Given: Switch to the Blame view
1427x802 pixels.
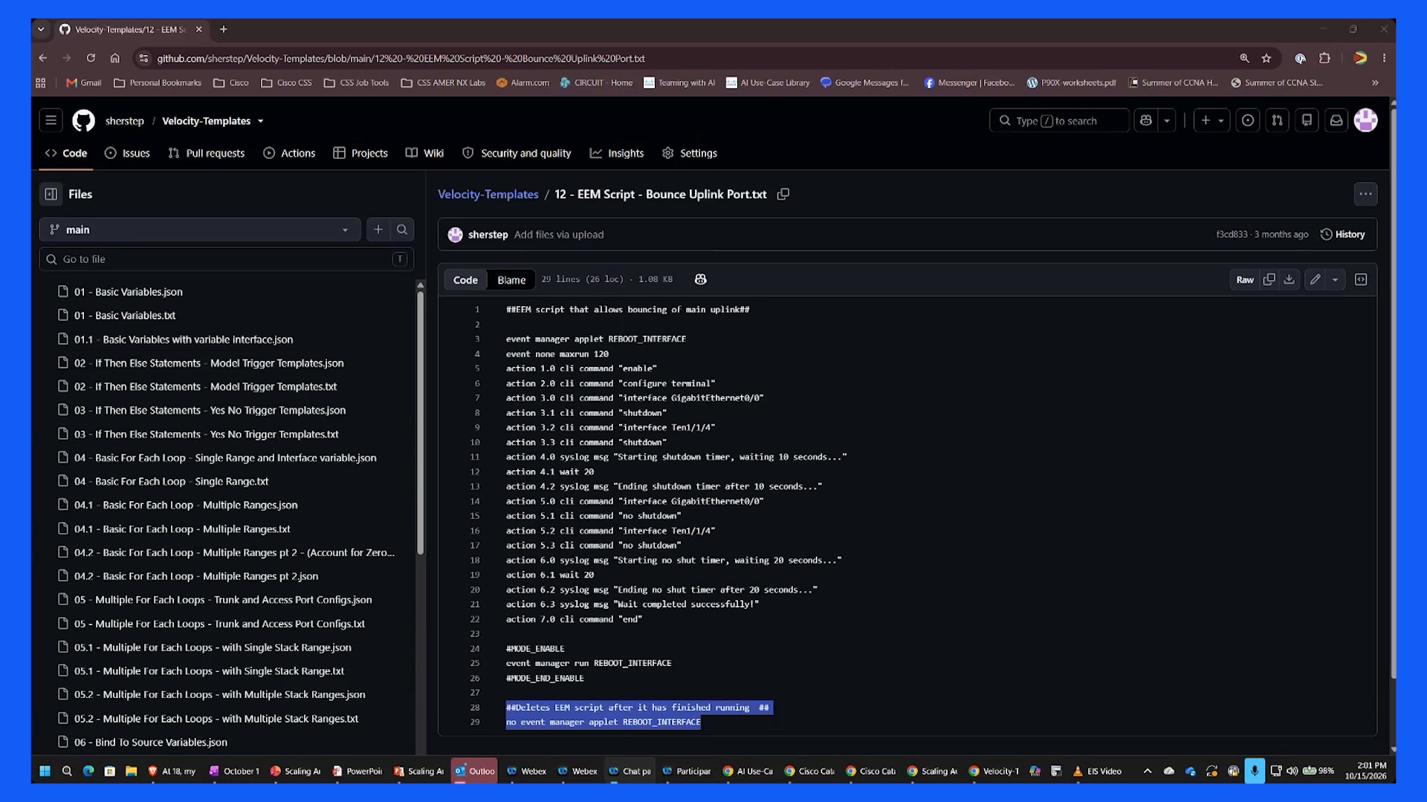Looking at the screenshot, I should coord(511,280).
